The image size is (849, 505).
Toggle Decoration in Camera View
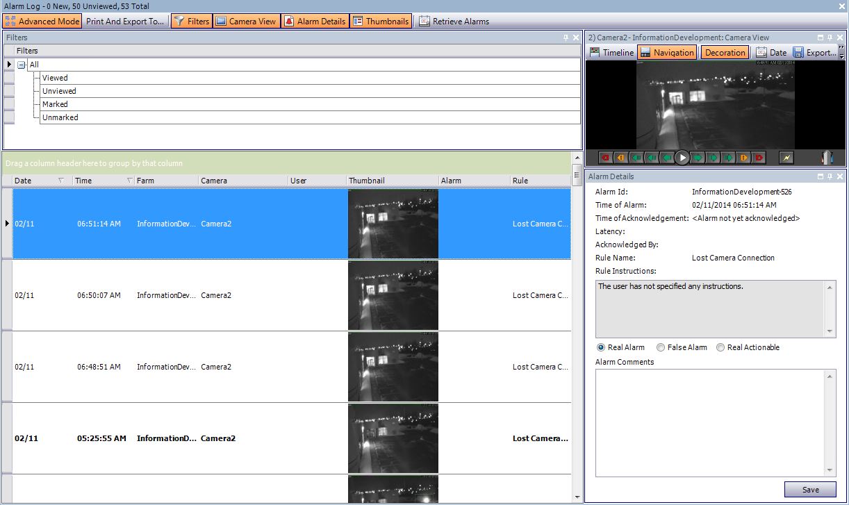click(x=725, y=52)
